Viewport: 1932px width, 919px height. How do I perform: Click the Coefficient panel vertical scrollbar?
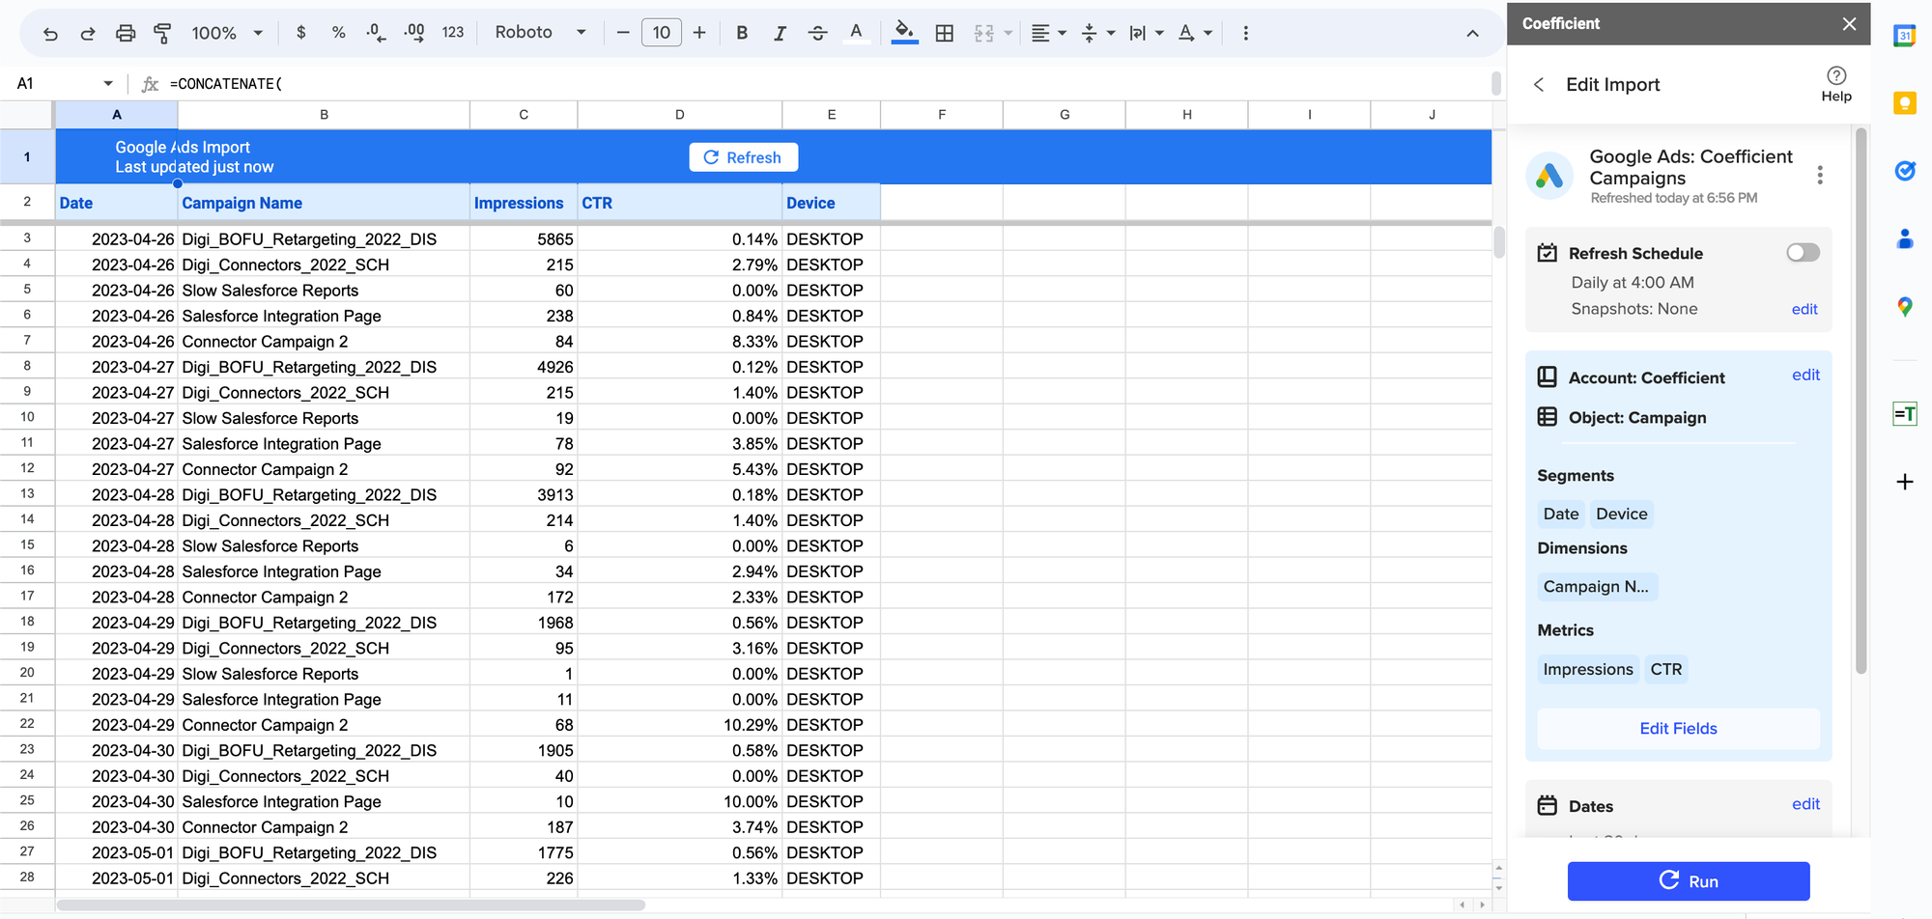(1861, 401)
